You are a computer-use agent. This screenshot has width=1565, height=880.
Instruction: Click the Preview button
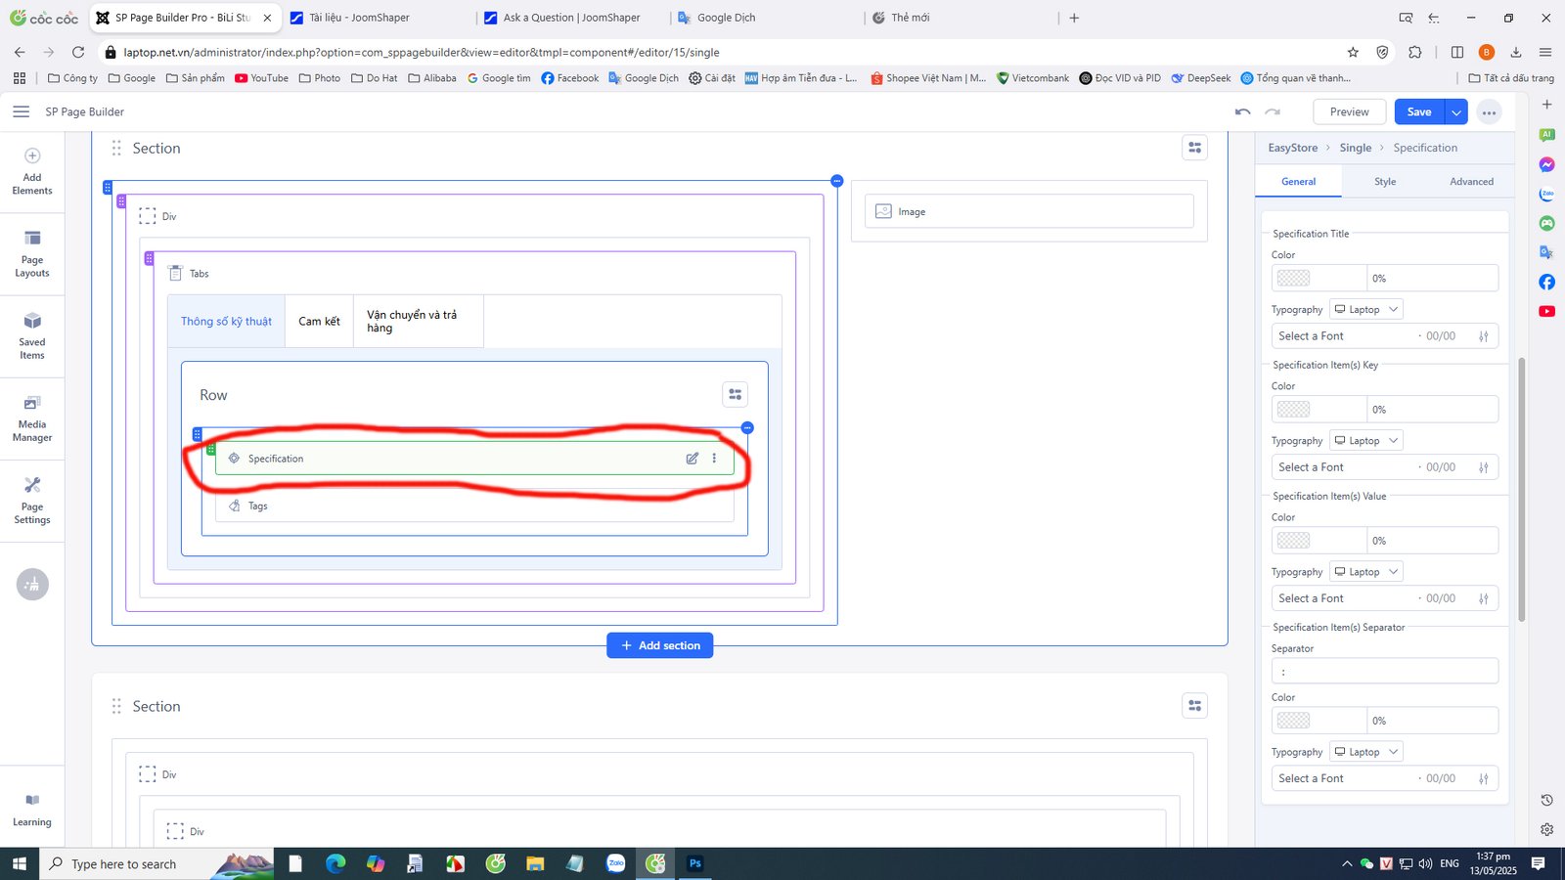click(1349, 112)
